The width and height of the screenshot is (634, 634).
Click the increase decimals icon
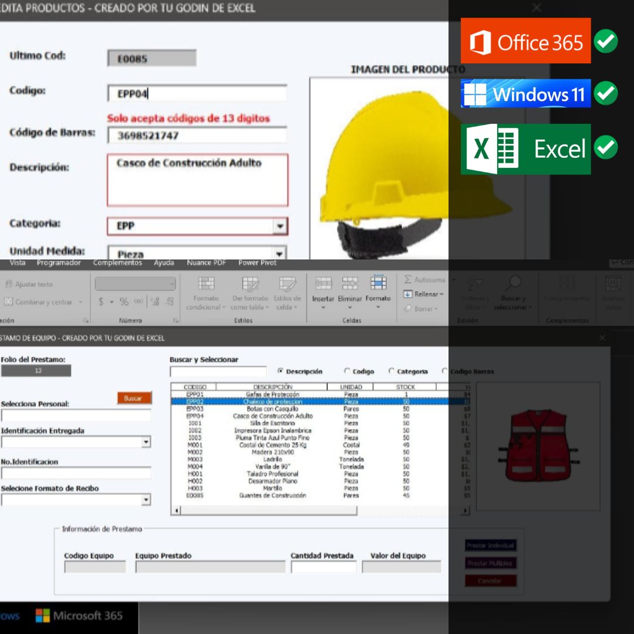tap(155, 302)
